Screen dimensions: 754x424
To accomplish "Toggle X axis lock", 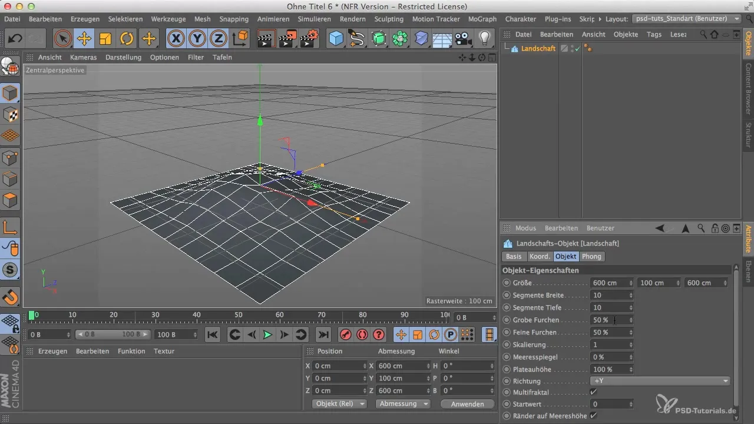I will click(x=176, y=39).
